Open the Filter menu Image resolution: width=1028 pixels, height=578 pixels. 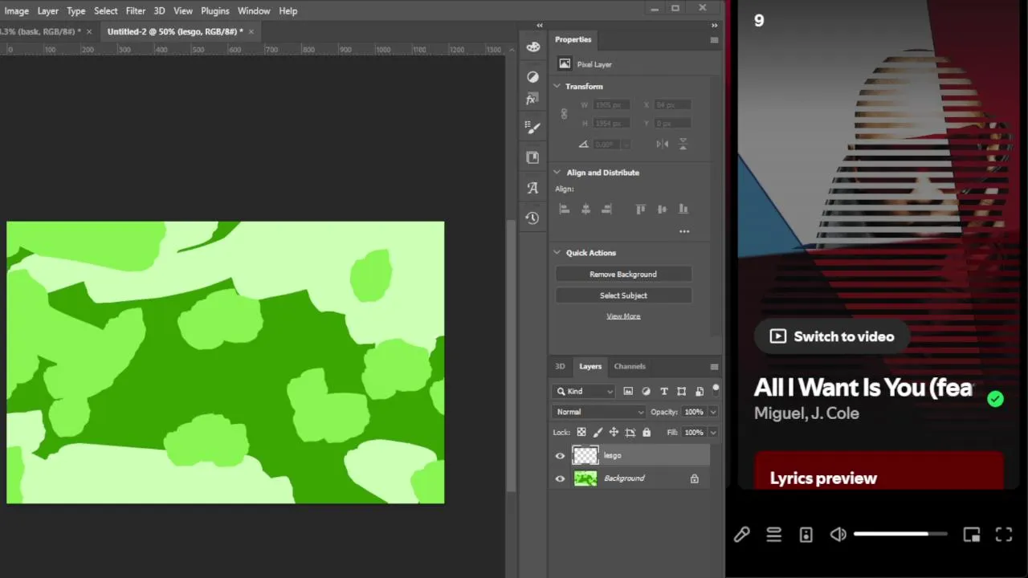coord(136,10)
